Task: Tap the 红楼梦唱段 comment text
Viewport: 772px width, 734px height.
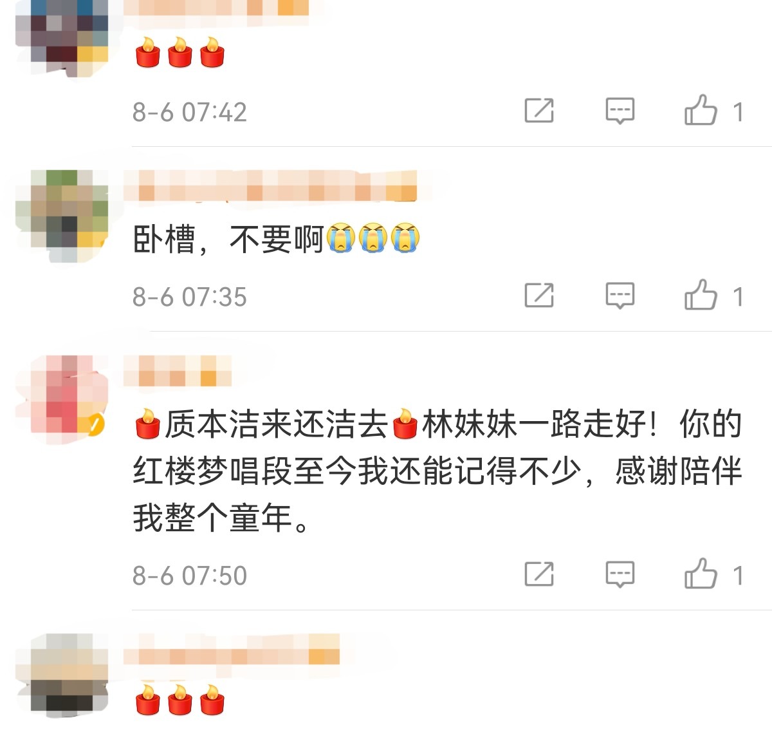Action: coord(437,471)
